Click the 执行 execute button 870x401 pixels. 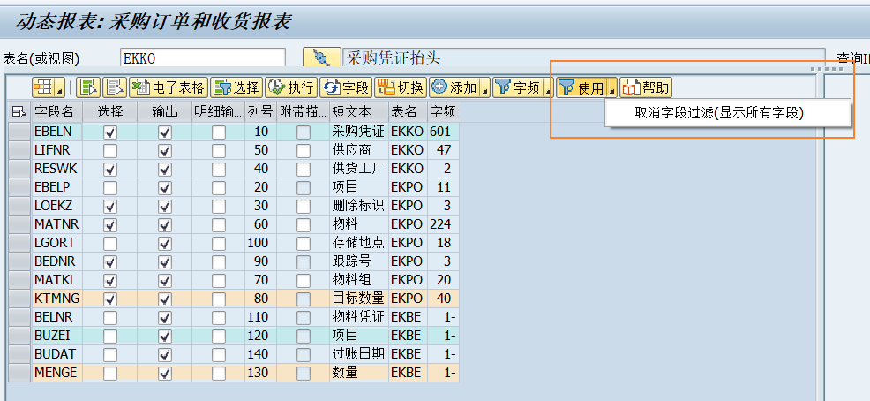click(291, 87)
